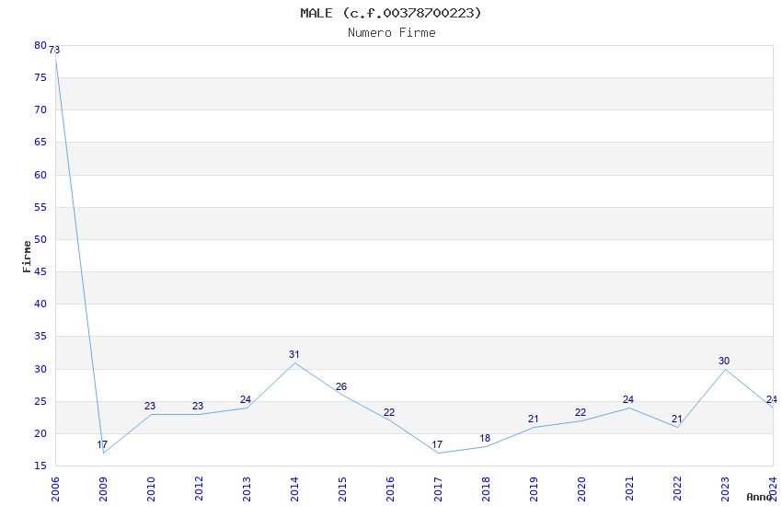Image resolution: width=782 pixels, height=506 pixels.
Task: Click the data label 24 for year 2024
Action: point(772,399)
